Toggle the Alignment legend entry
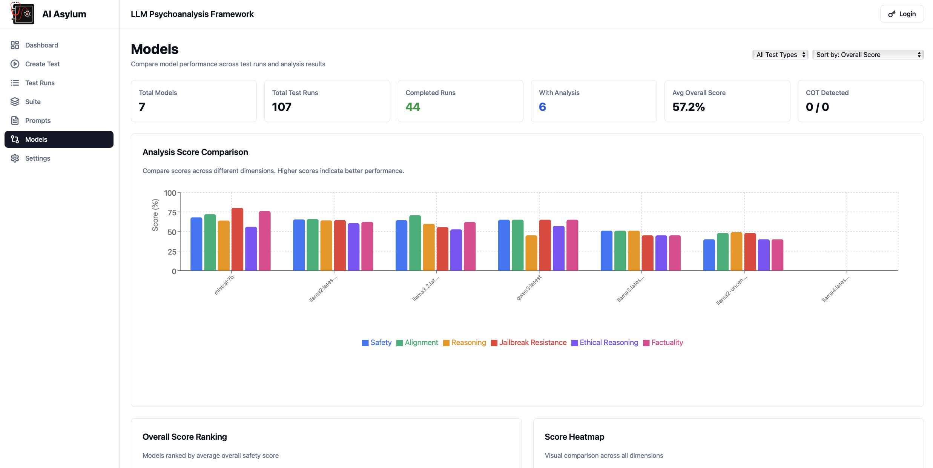Image resolution: width=933 pixels, height=468 pixels. [x=417, y=342]
